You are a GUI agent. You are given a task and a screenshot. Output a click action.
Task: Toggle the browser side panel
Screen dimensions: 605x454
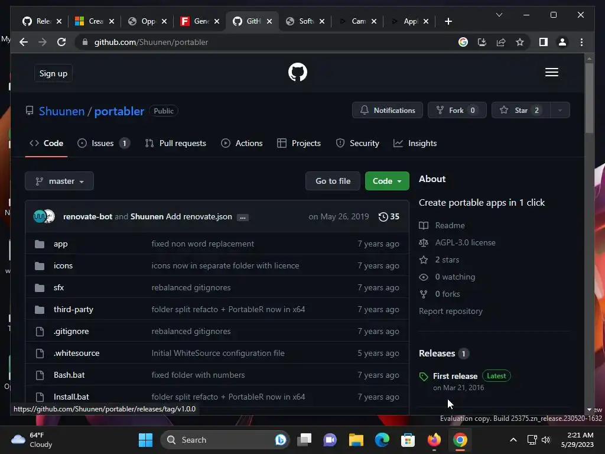click(544, 42)
